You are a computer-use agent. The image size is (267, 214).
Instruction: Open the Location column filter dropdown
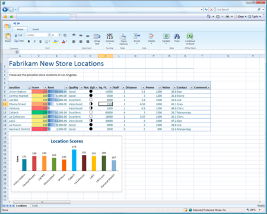click(x=30, y=87)
